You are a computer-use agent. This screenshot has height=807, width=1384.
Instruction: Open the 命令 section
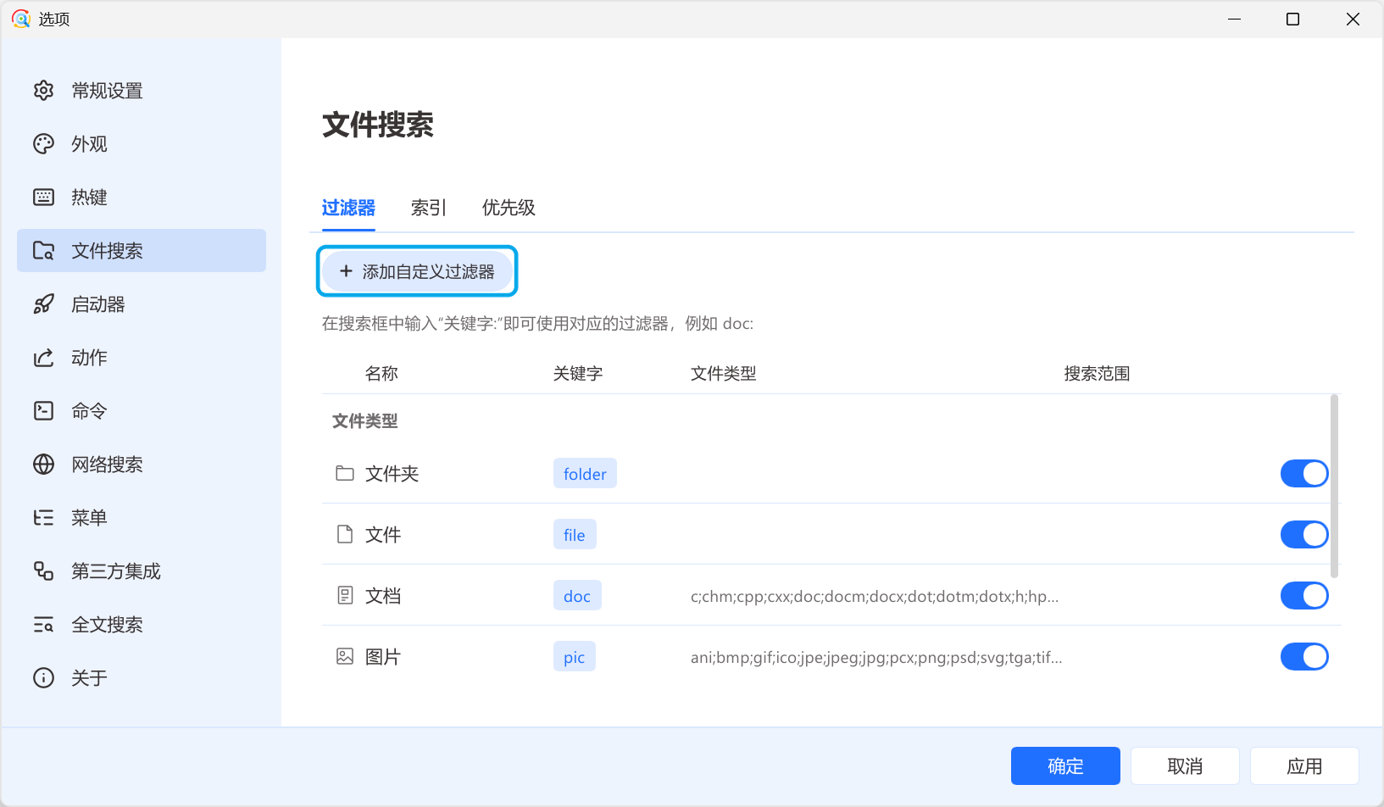pos(142,411)
